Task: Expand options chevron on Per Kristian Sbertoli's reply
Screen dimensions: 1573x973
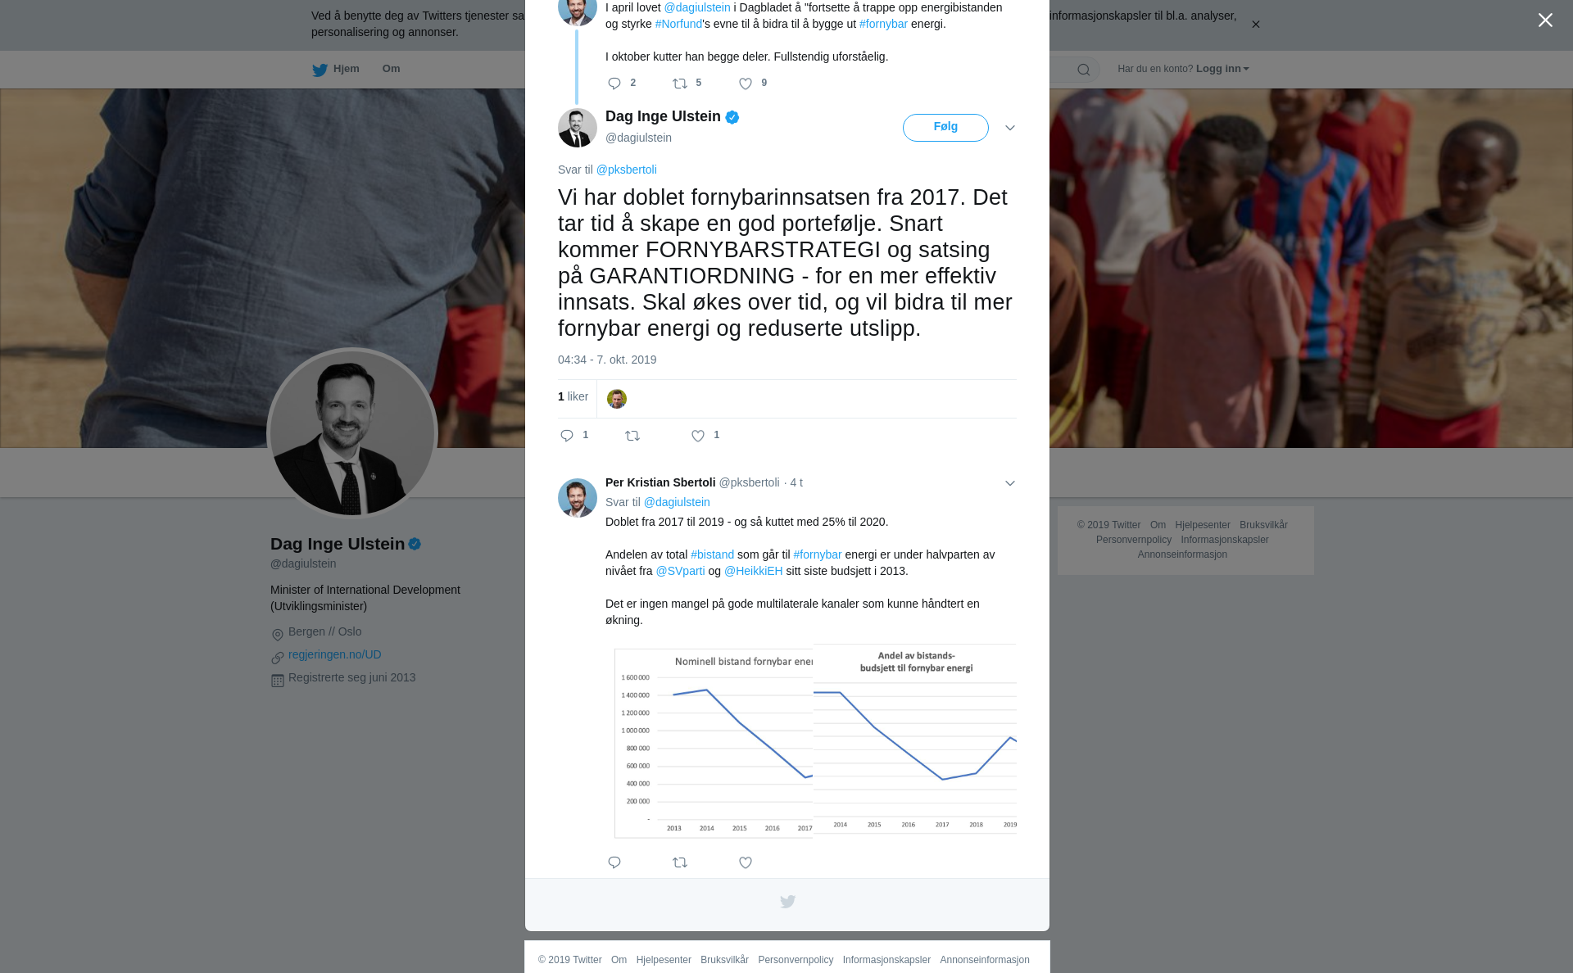Action: 1010,483
